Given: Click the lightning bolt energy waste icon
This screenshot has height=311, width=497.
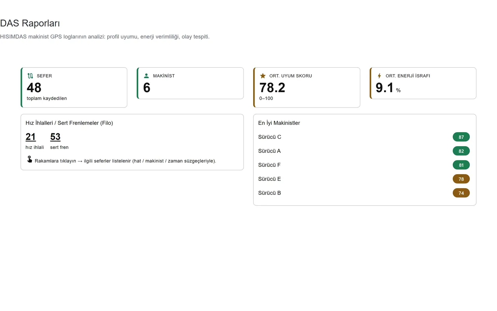Looking at the screenshot, I should (379, 76).
